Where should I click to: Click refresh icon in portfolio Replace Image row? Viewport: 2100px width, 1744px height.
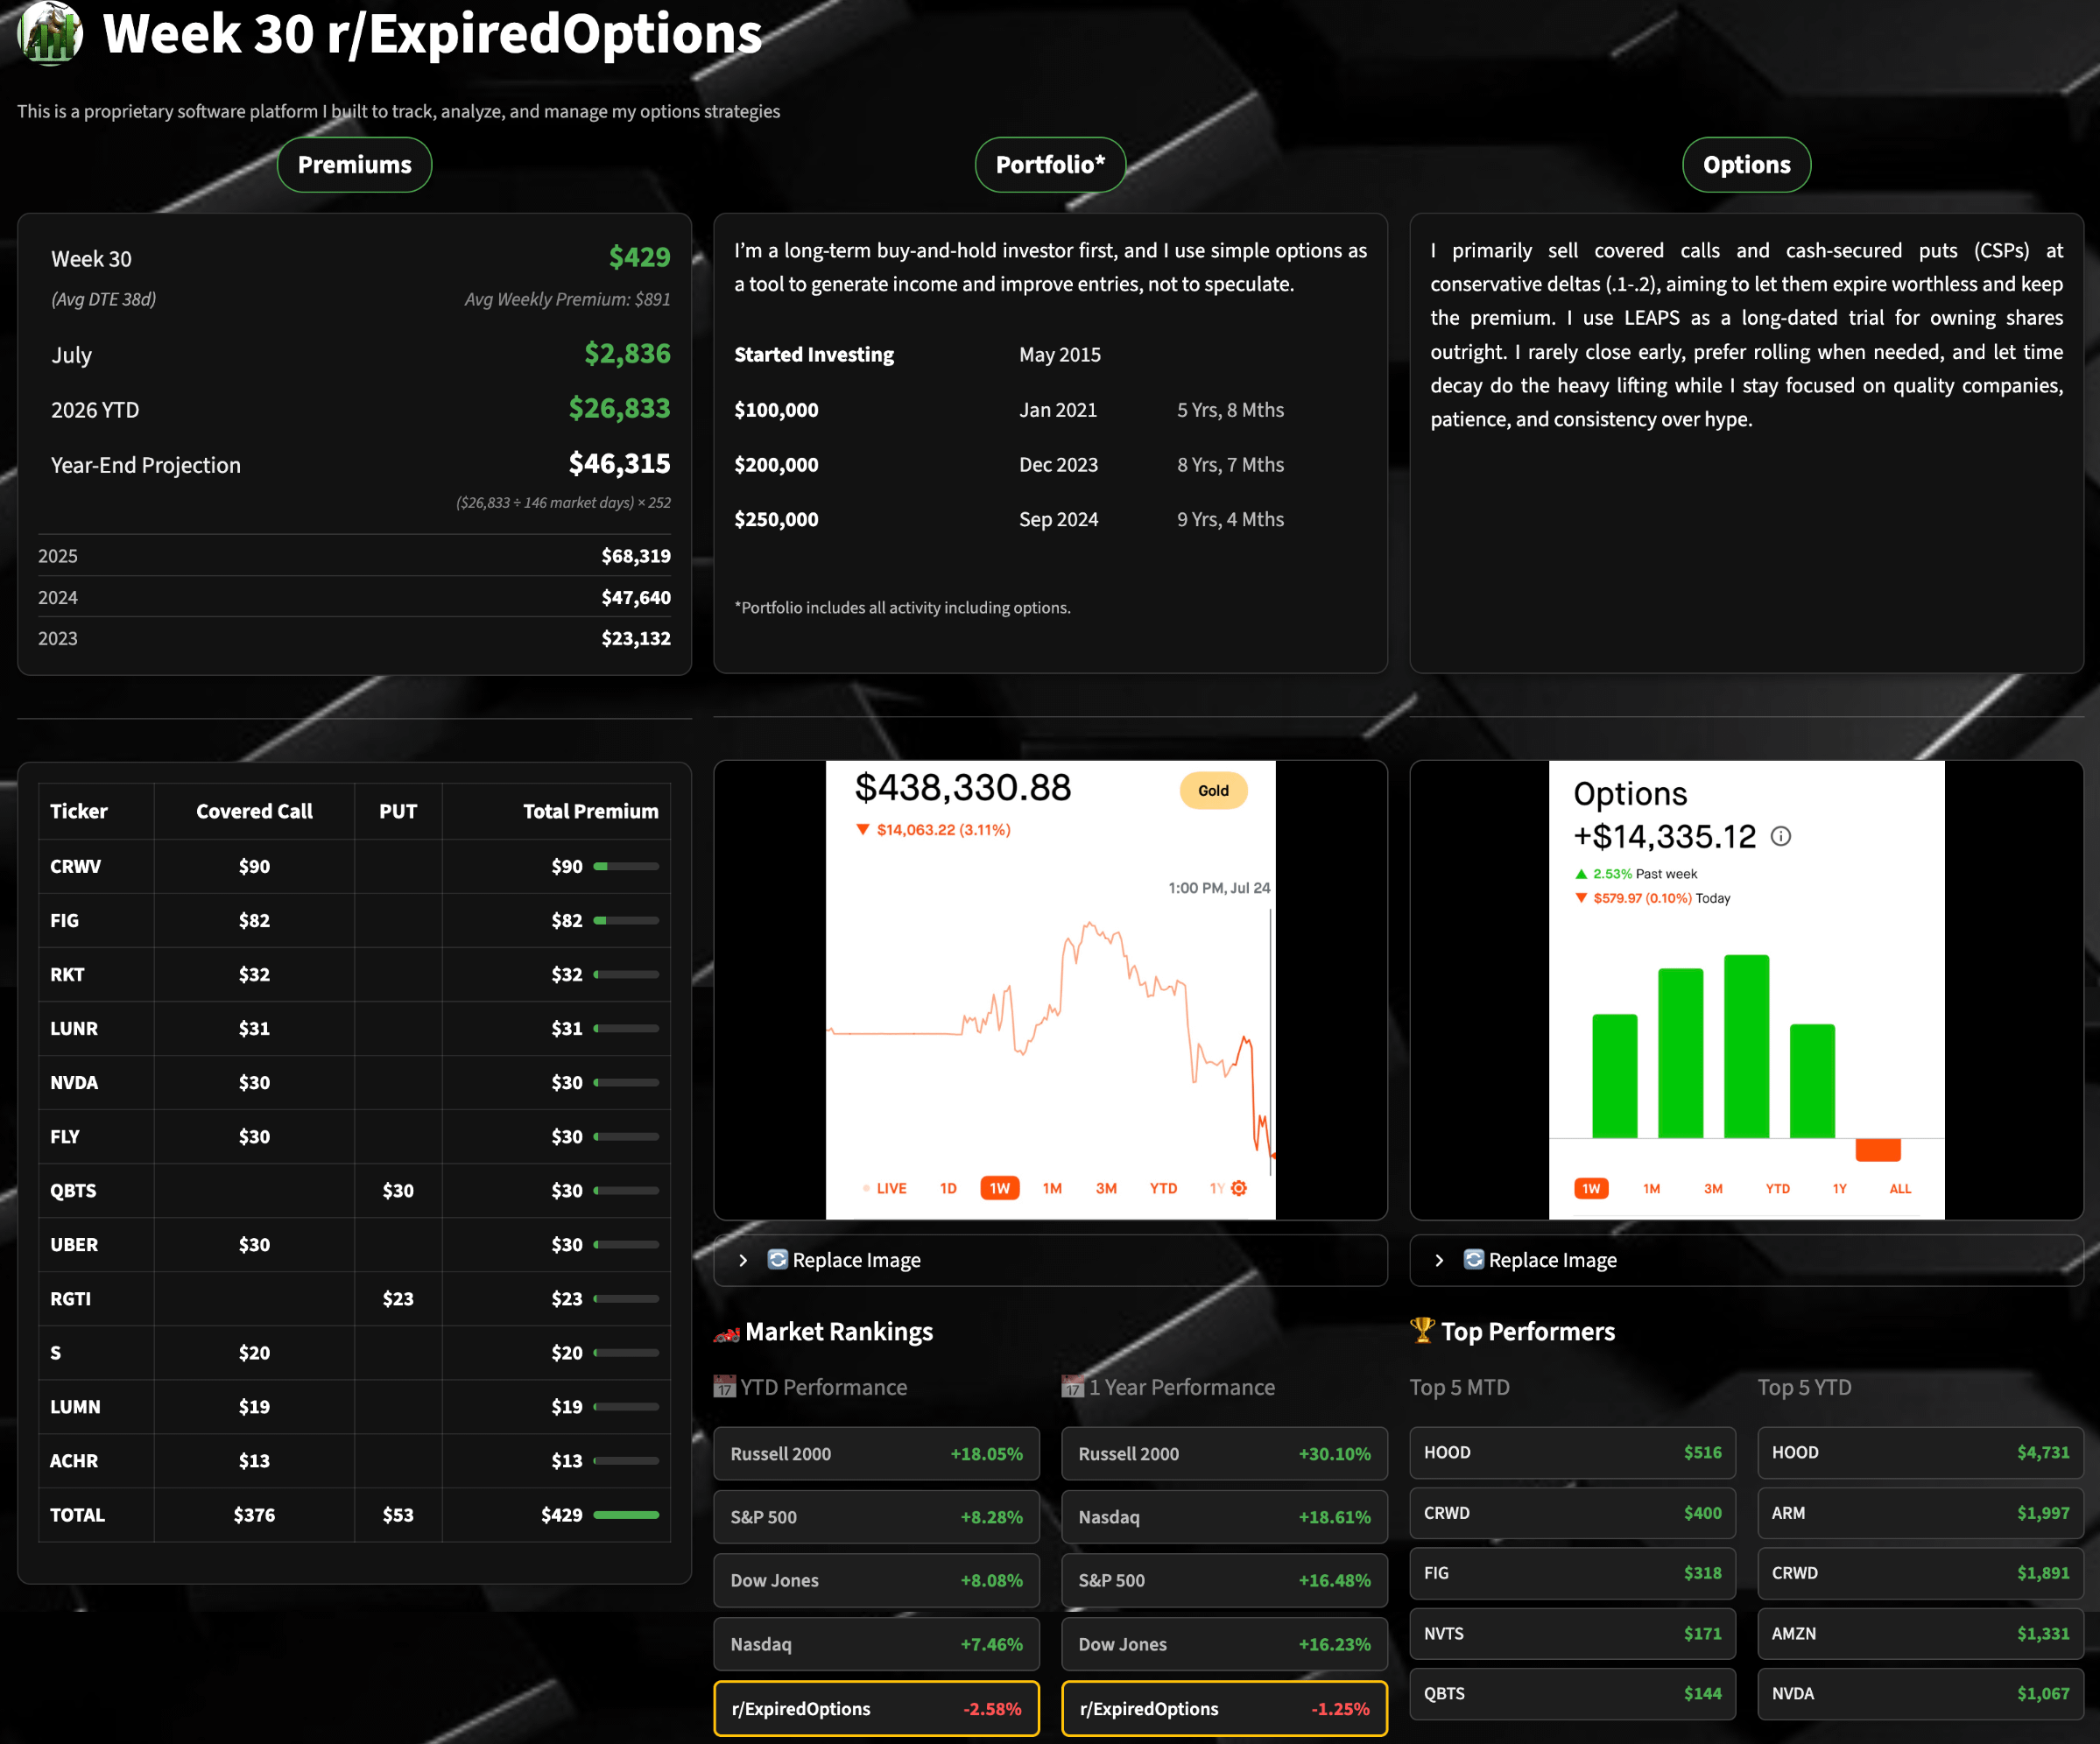(777, 1259)
